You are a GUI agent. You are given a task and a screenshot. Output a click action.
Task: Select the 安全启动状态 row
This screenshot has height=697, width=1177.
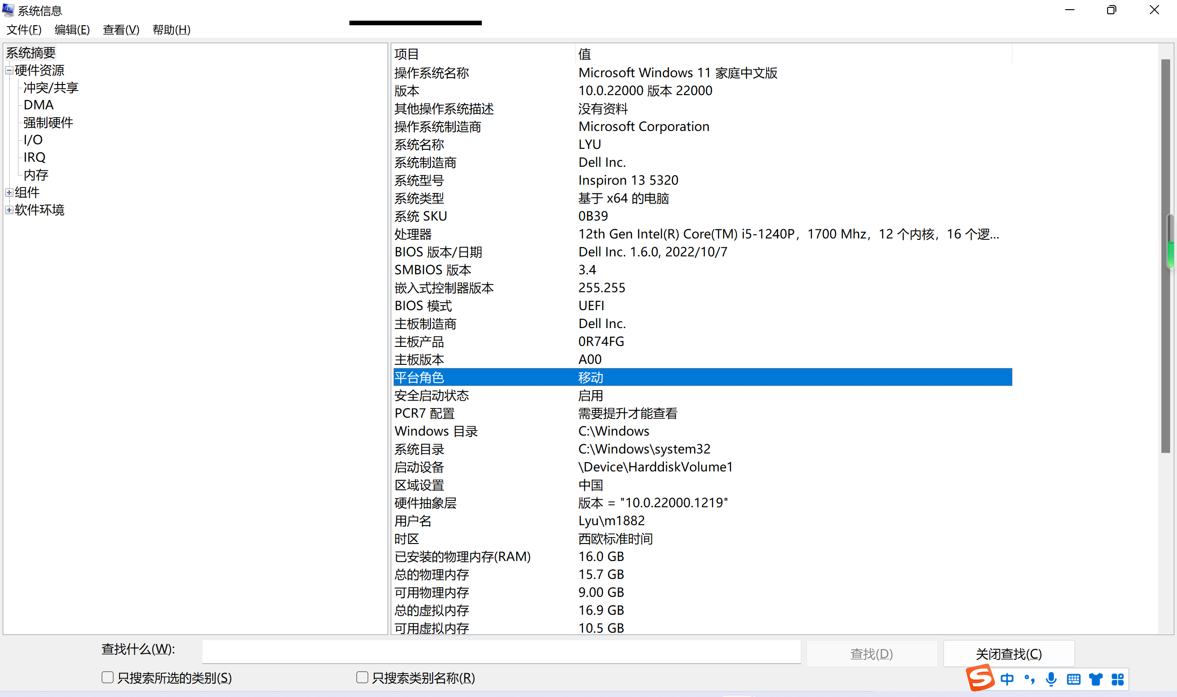pyautogui.click(x=703, y=396)
